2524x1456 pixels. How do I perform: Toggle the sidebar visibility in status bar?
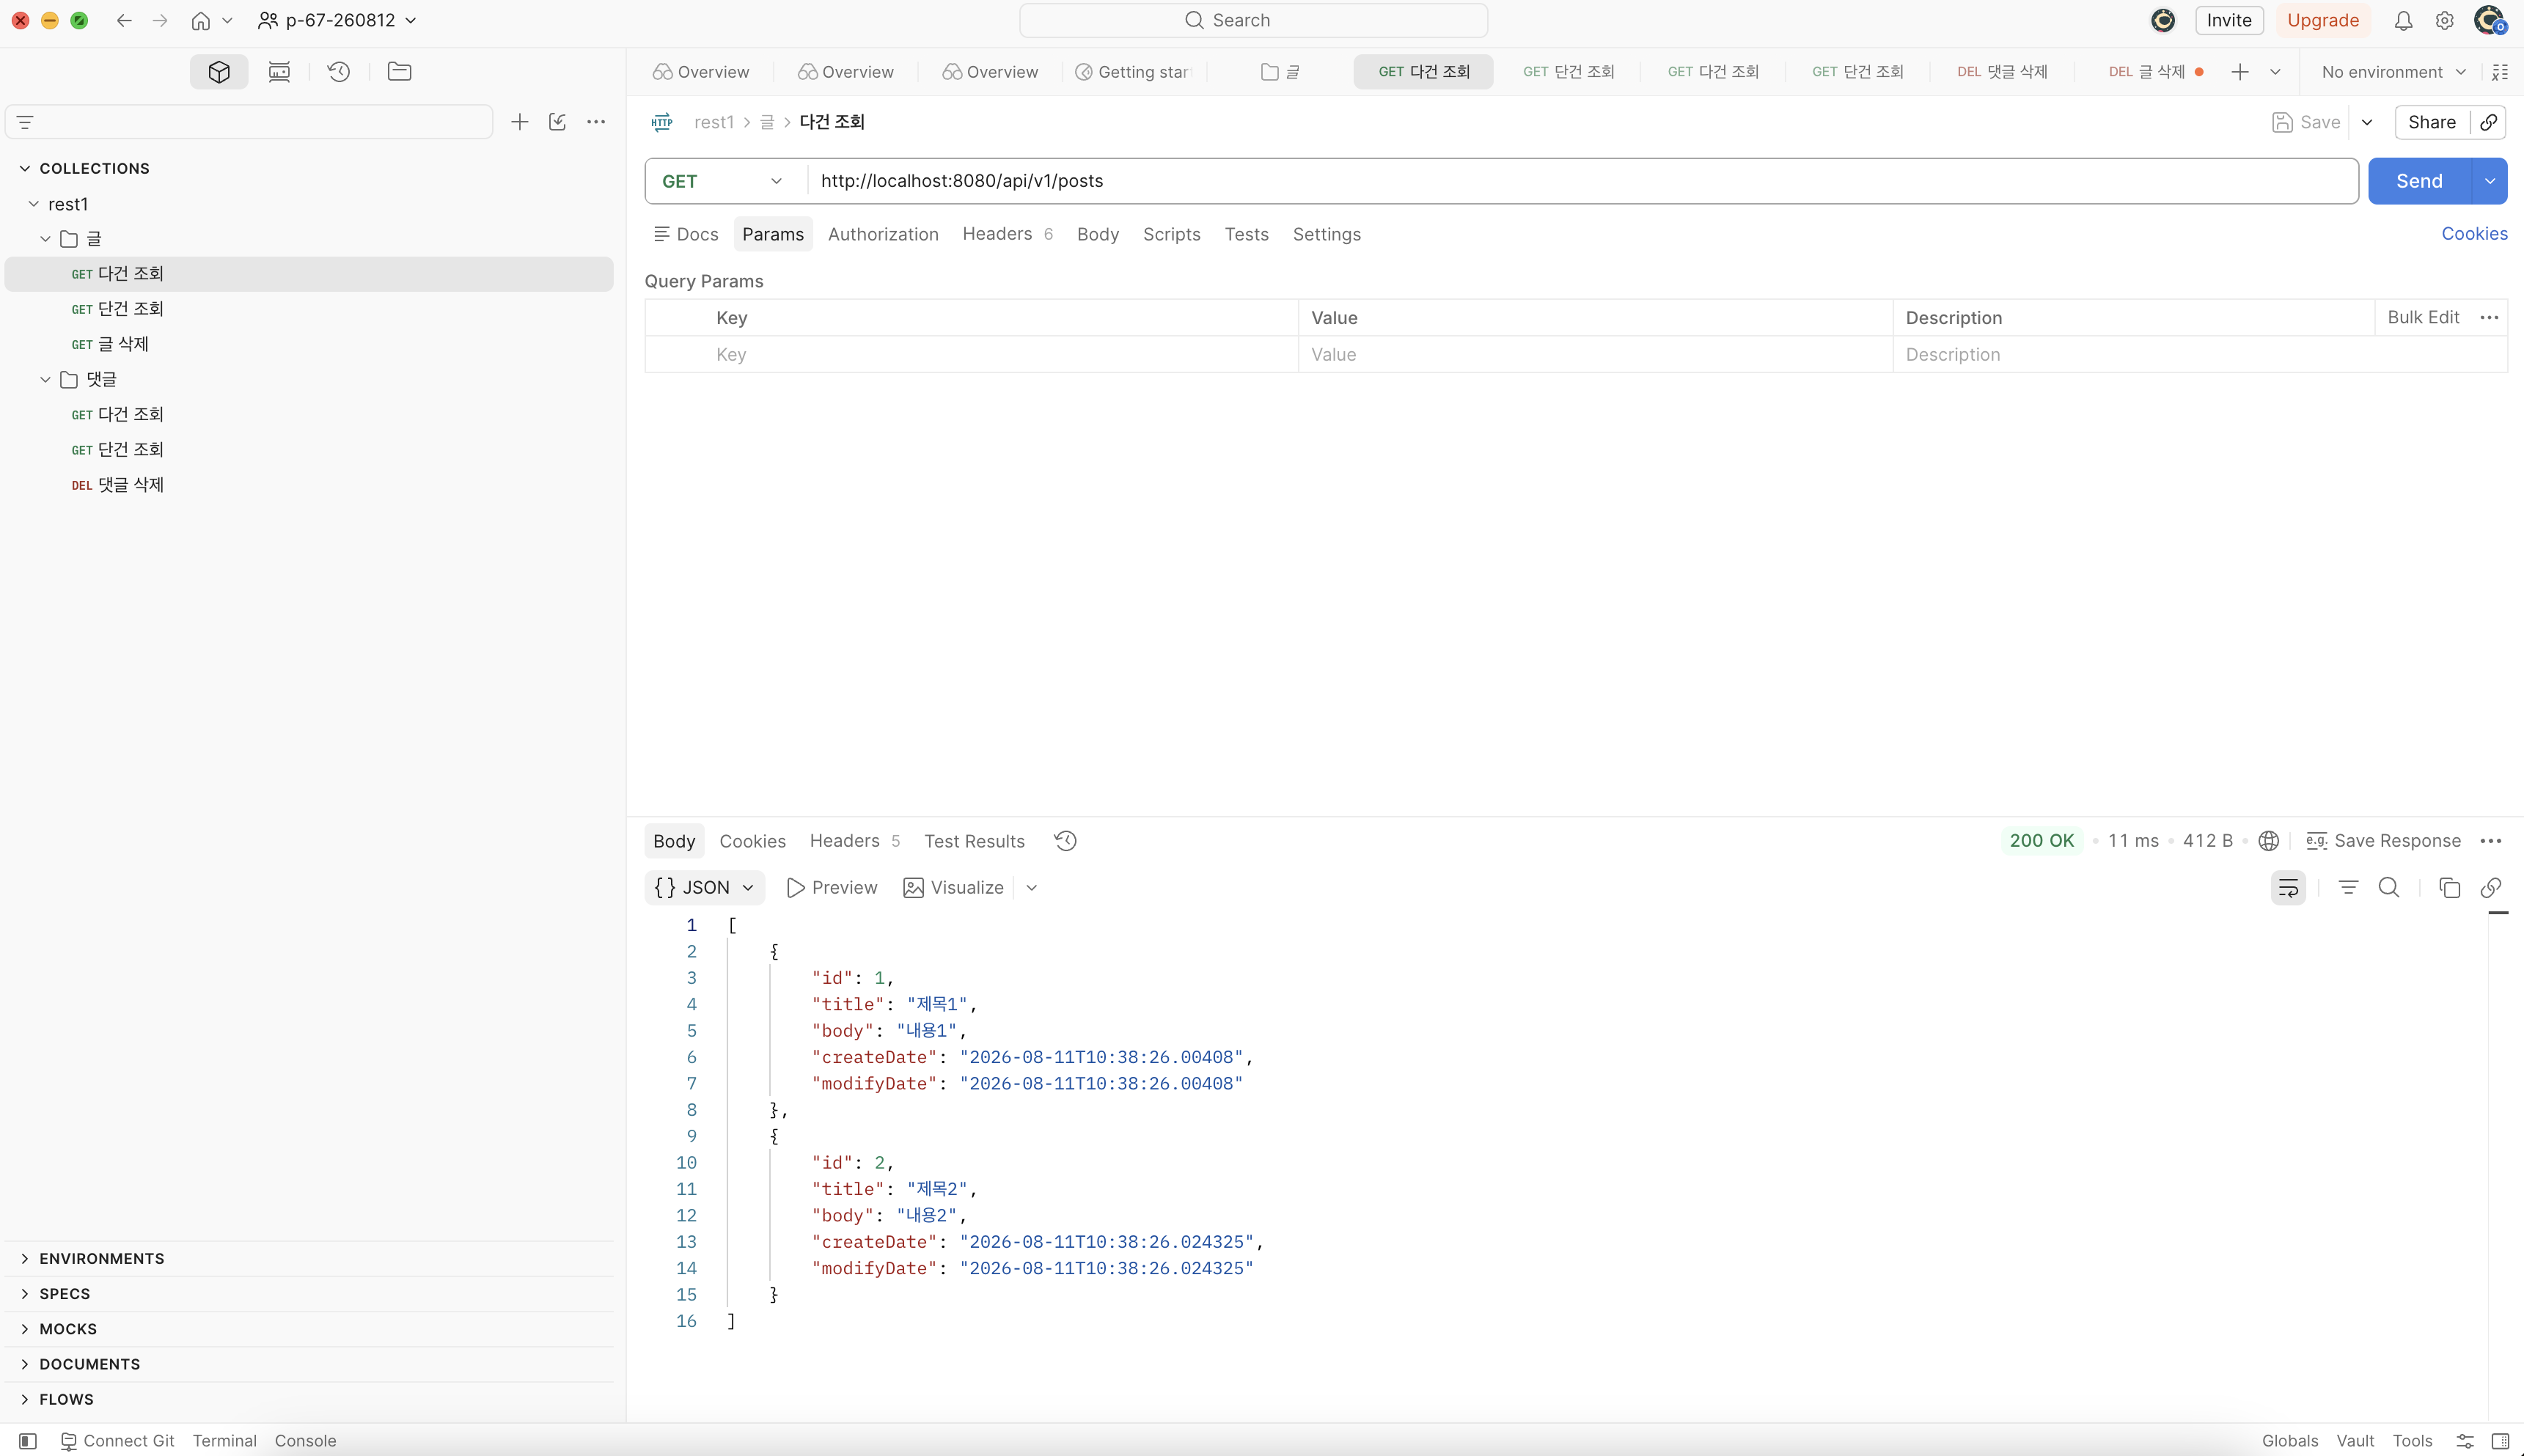pos(28,1441)
